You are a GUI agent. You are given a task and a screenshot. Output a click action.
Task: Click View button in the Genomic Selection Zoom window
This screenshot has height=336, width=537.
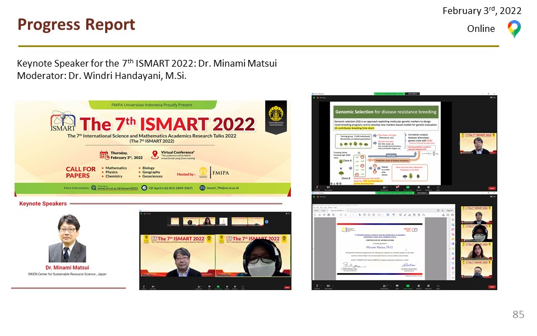(x=493, y=97)
